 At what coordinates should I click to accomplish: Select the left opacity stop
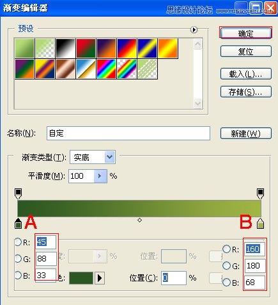[19, 194]
